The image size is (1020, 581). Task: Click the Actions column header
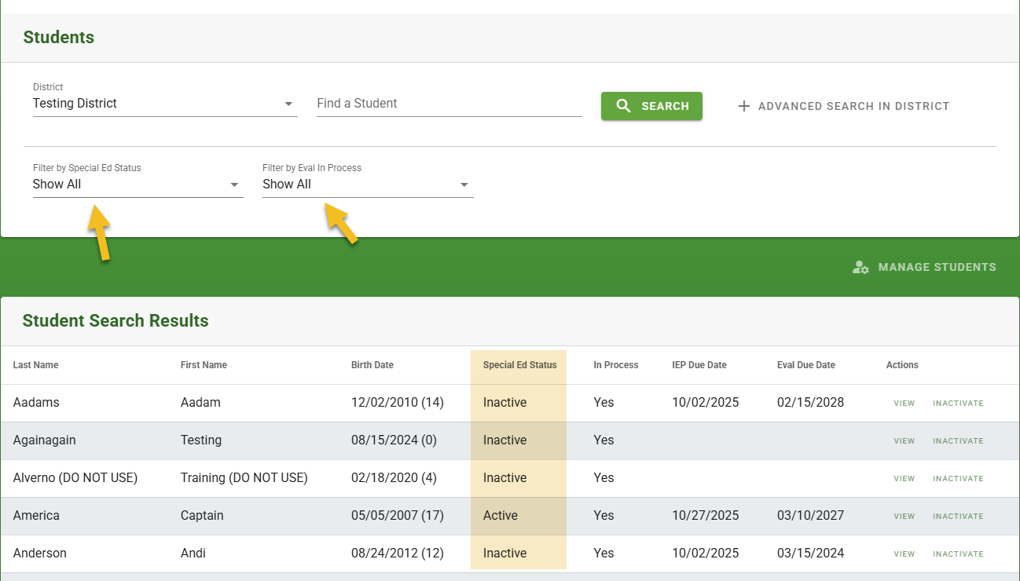click(902, 365)
